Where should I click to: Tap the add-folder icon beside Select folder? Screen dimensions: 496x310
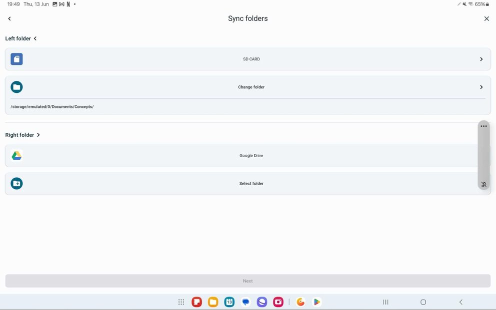tap(16, 183)
